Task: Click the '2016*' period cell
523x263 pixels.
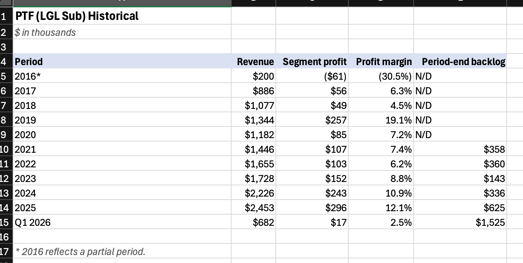Action: pyautogui.click(x=122, y=76)
